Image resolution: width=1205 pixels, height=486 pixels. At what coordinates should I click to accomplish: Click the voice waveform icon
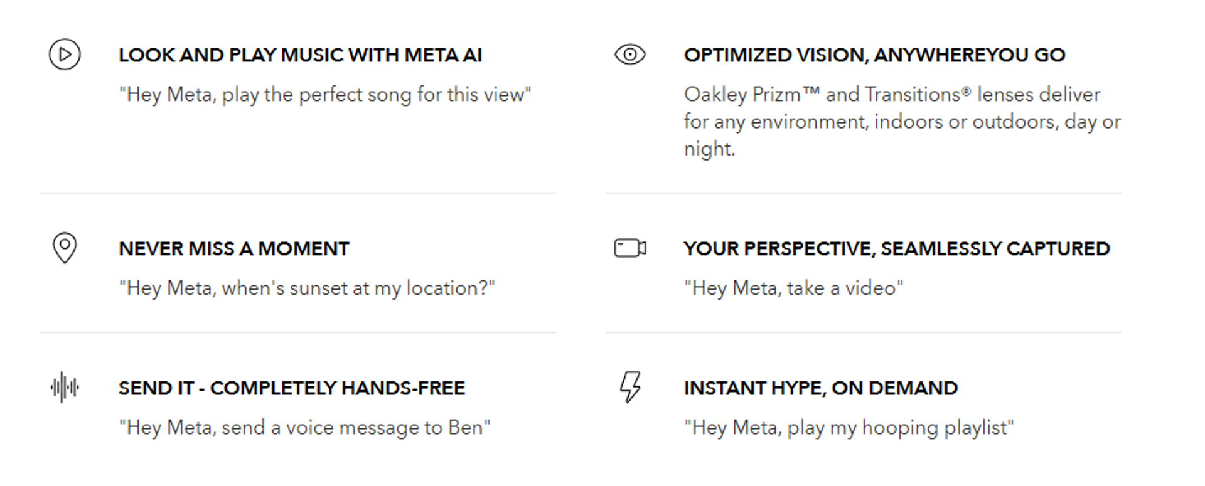tap(65, 388)
